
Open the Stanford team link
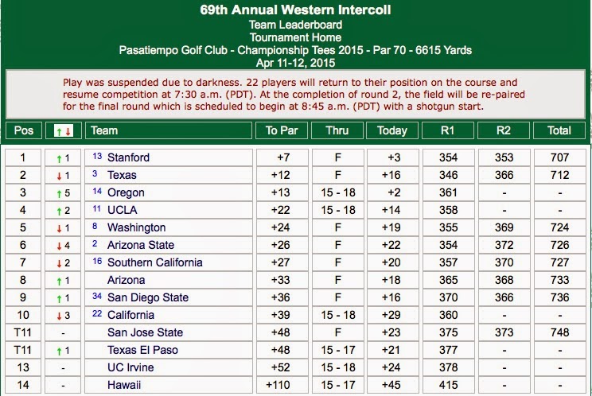coord(128,157)
